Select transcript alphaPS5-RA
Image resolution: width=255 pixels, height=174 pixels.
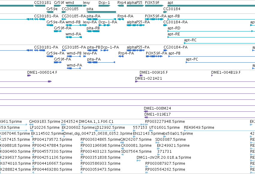[138, 22]
